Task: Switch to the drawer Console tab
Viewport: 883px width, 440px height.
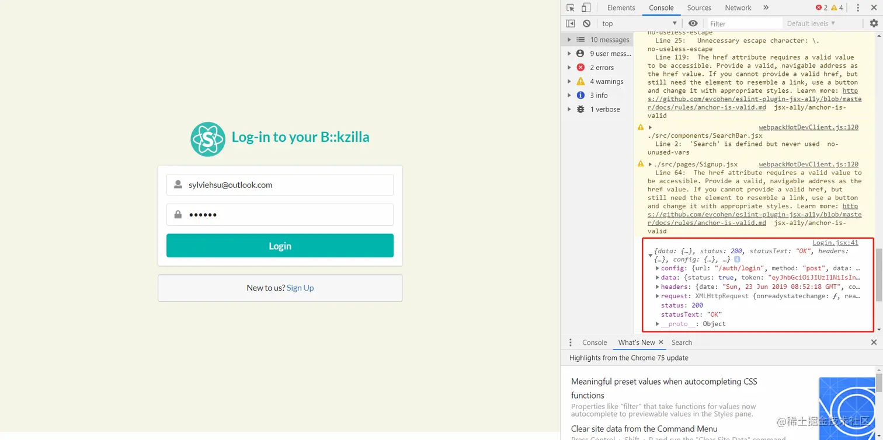Action: pos(595,343)
